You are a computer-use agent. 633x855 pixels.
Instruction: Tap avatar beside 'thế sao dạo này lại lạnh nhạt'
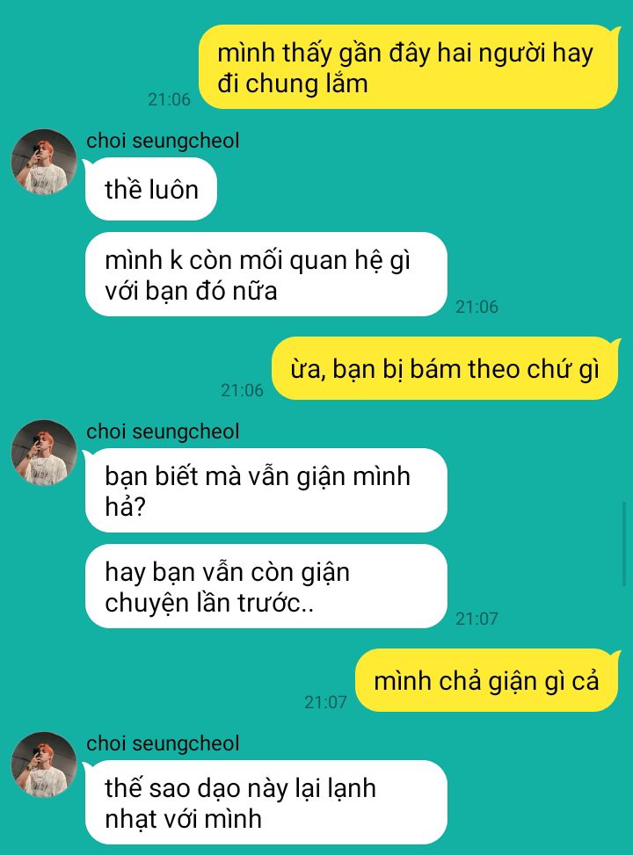[44, 764]
